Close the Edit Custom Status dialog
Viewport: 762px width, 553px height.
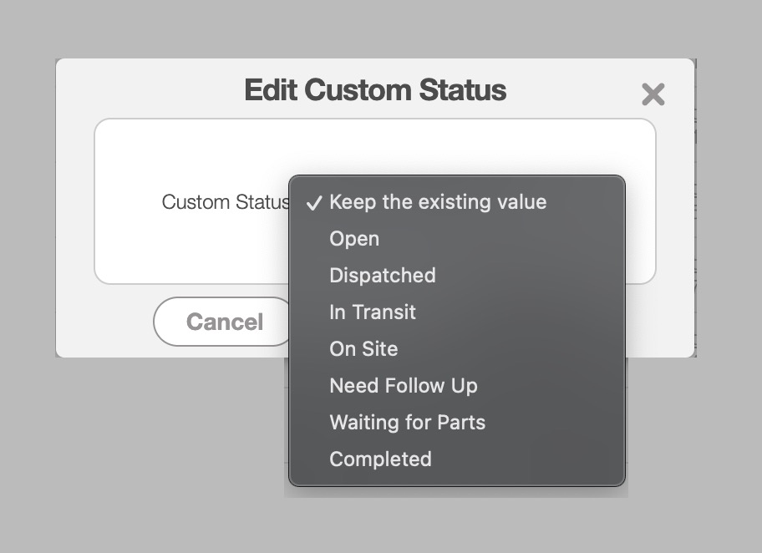click(x=653, y=94)
